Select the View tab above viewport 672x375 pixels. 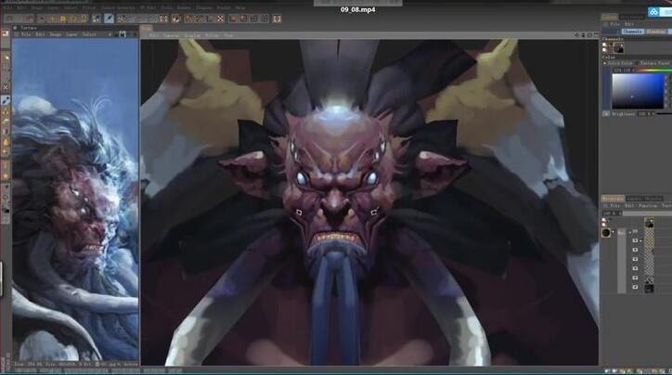(146, 28)
